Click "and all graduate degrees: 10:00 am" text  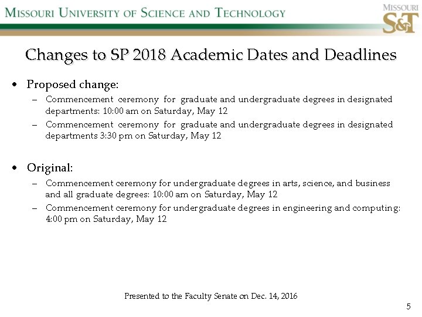click(x=161, y=194)
